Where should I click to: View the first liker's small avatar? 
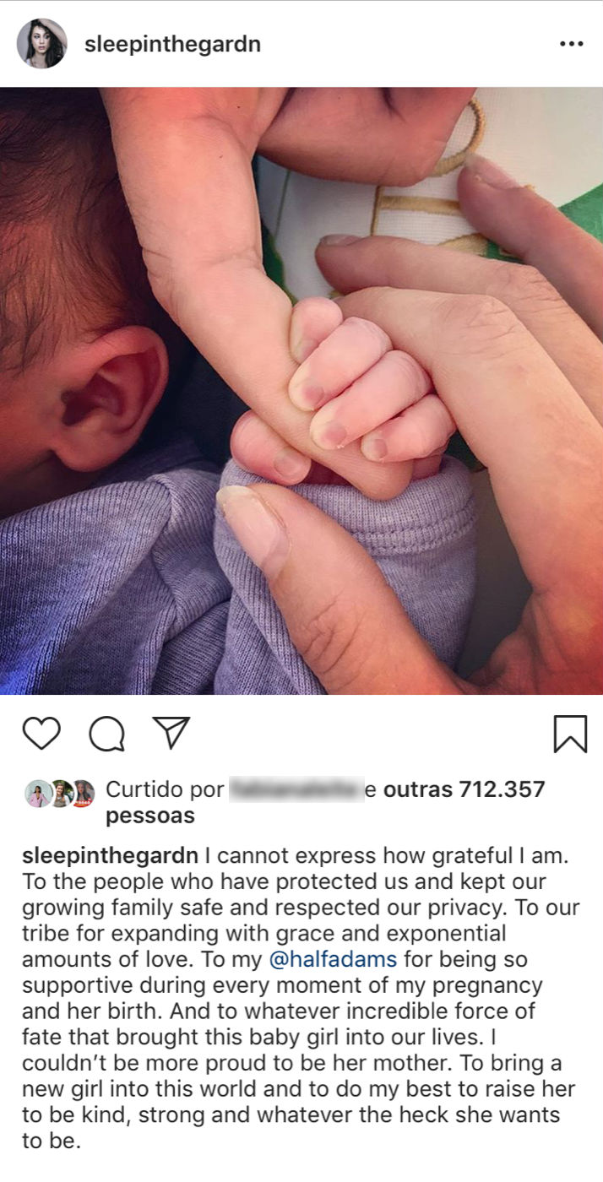click(x=39, y=794)
